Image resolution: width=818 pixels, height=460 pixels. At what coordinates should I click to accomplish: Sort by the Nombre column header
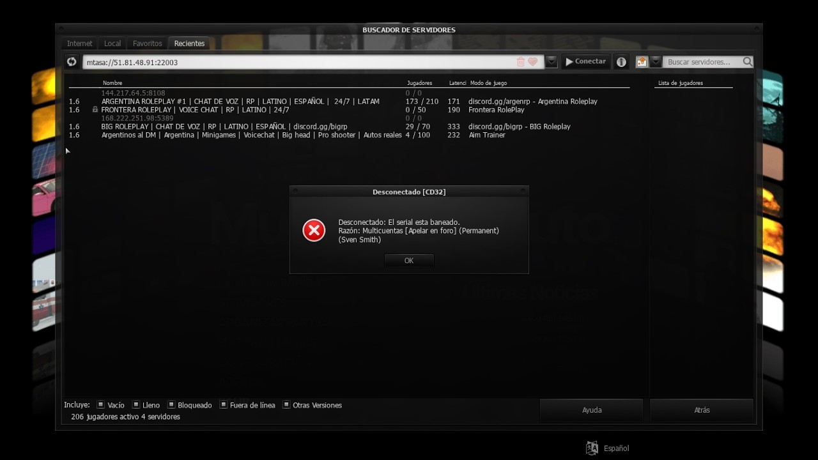click(112, 83)
